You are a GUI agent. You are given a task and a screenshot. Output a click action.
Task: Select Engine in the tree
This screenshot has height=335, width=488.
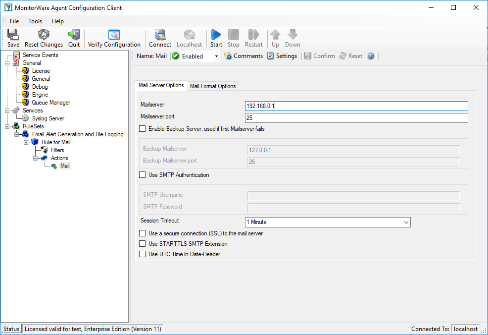[x=40, y=95]
